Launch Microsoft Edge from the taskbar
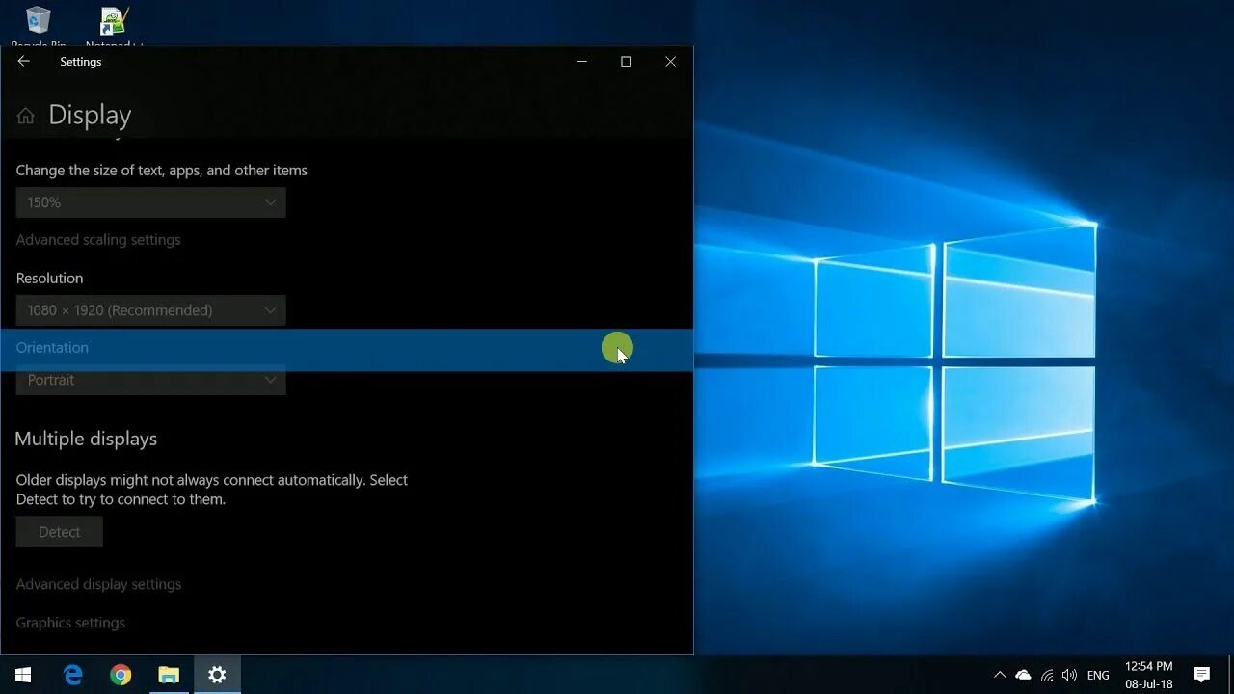This screenshot has width=1234, height=694. 73,675
